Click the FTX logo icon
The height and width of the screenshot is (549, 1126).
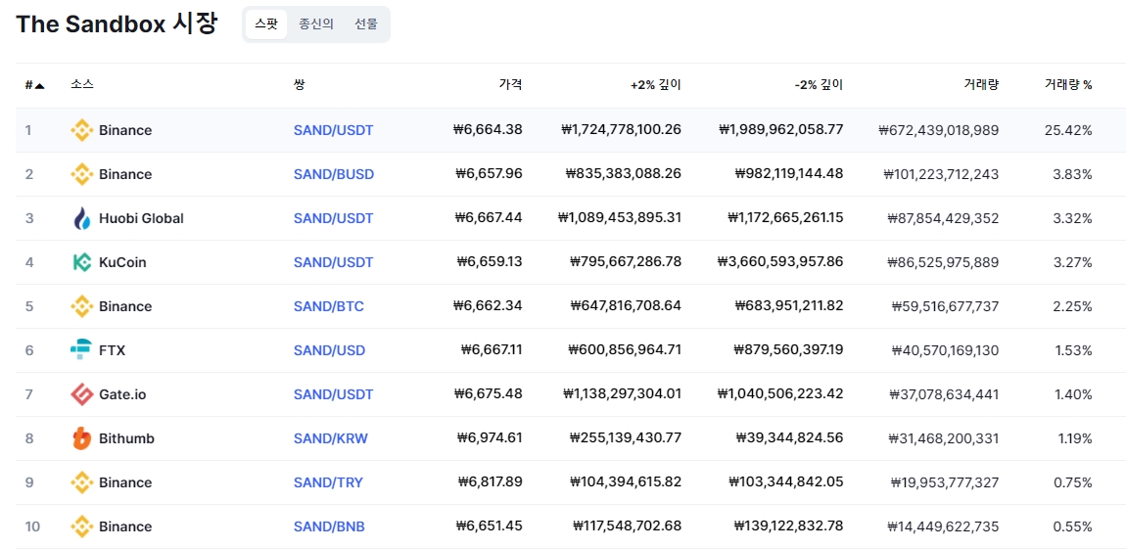[81, 350]
